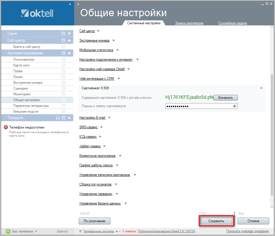Show certificate password with eye icon
Viewport: 275px width, 236px height.
click(235, 106)
